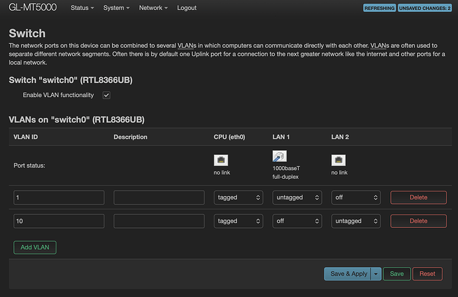Viewport: 458px width, 297px height.
Task: Open CPU tagging dropdown for VLAN 10
Action: (238, 221)
